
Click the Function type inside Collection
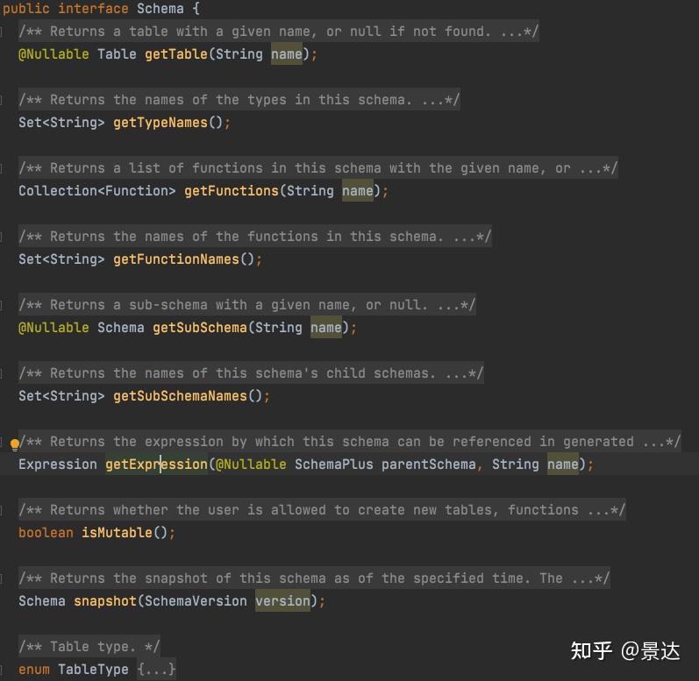[140, 191]
